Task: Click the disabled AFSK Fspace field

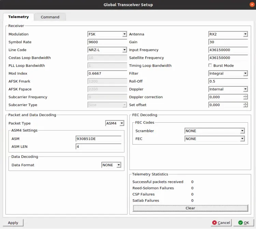Action: coord(107,89)
